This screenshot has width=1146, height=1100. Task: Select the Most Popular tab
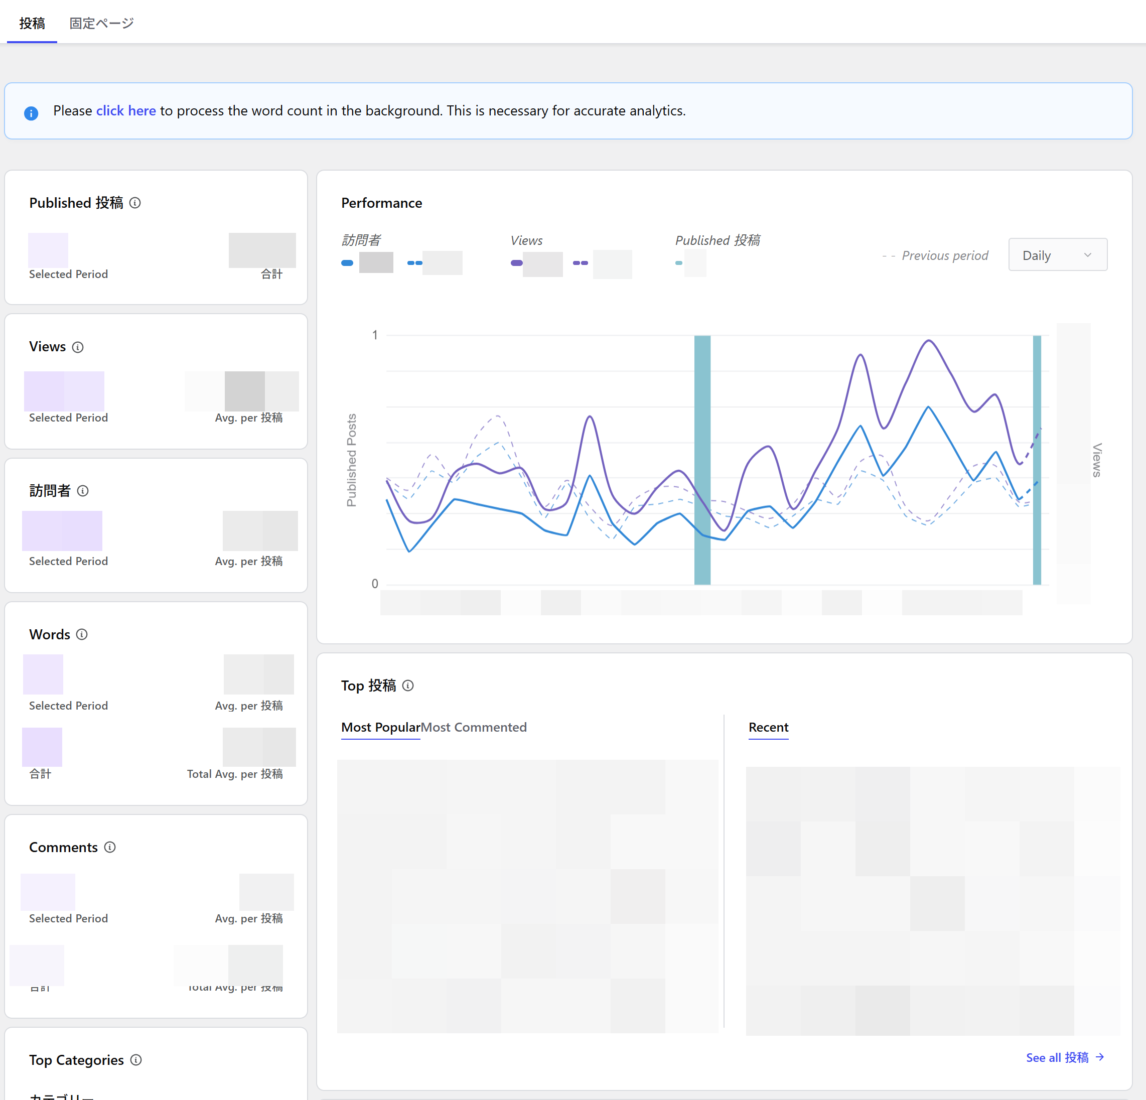pyautogui.click(x=381, y=728)
